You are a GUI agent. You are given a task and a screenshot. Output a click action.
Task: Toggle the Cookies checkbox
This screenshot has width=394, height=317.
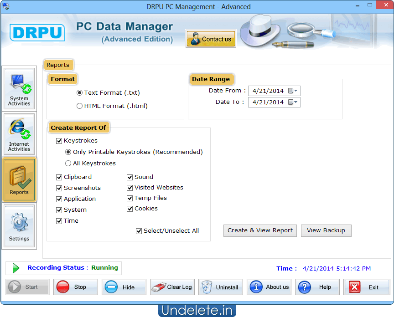(130, 209)
